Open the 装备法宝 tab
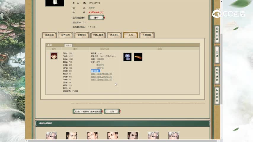 pos(82,35)
